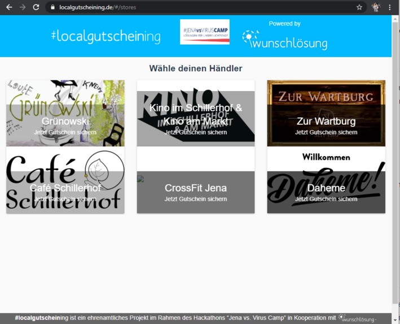
Task: Click the scrollbar down arrow
Action: coord(395,320)
